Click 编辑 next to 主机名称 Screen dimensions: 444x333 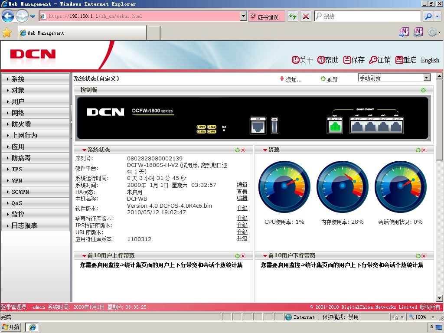242,198
